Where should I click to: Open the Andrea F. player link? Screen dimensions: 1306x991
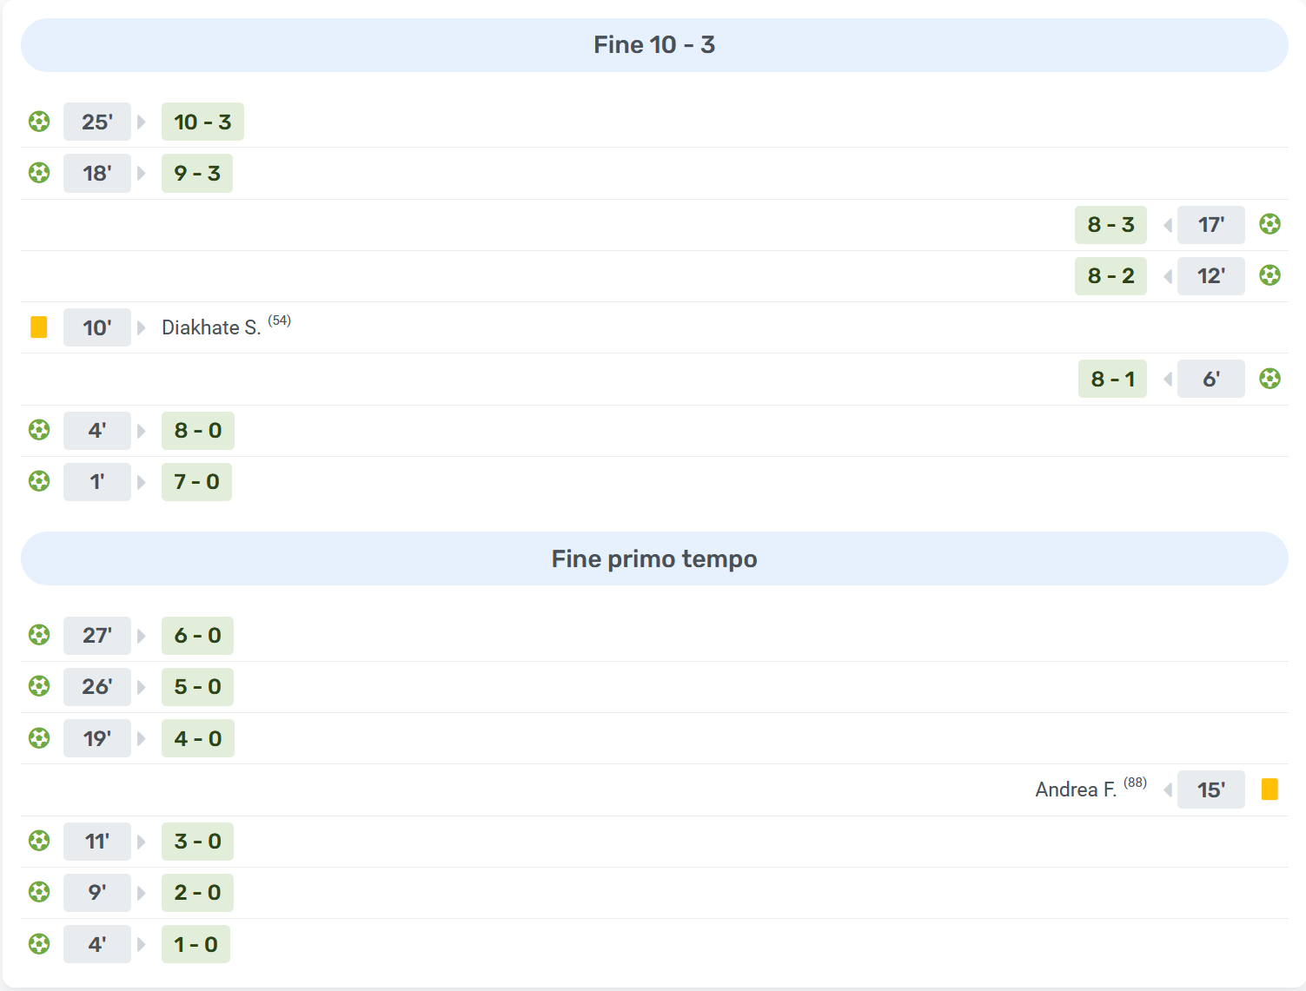(x=1076, y=789)
